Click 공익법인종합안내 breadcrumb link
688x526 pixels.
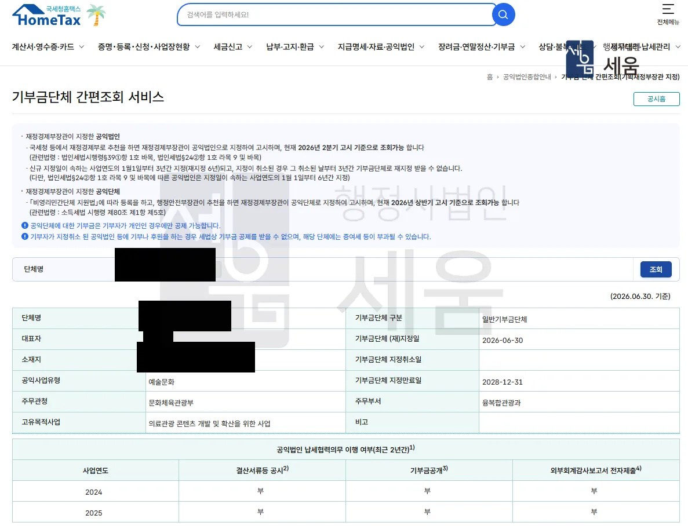(527, 77)
